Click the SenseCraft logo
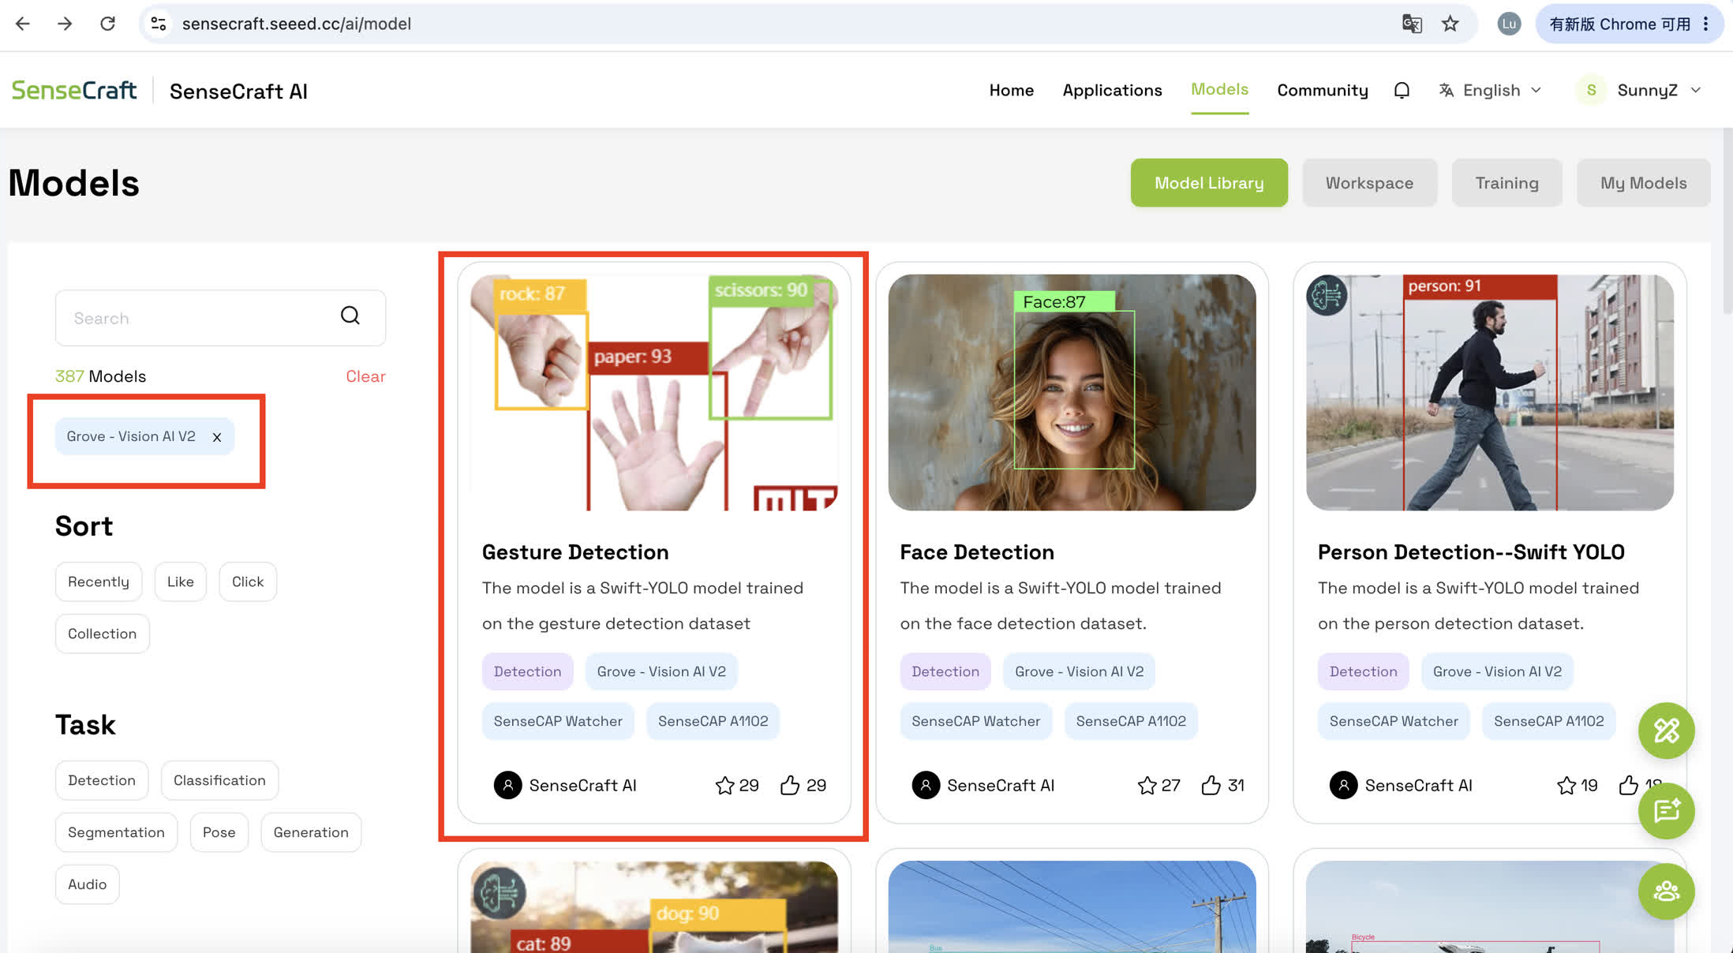 point(74,91)
